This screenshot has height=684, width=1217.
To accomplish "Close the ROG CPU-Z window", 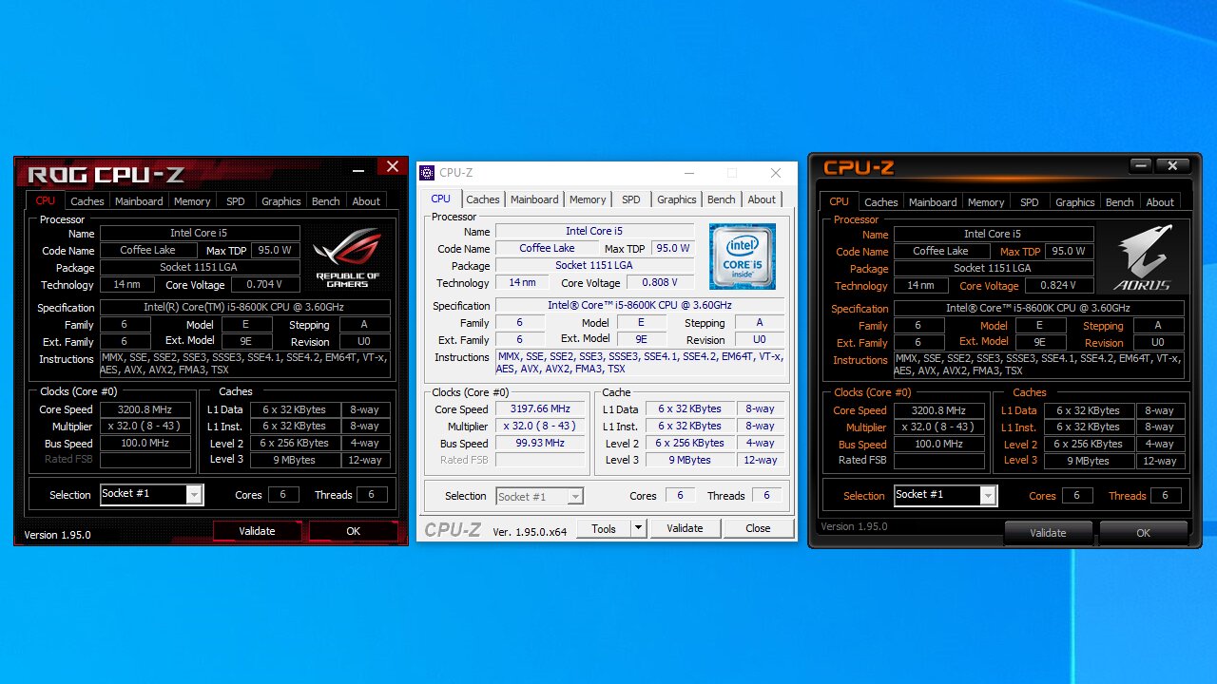I will [x=392, y=167].
